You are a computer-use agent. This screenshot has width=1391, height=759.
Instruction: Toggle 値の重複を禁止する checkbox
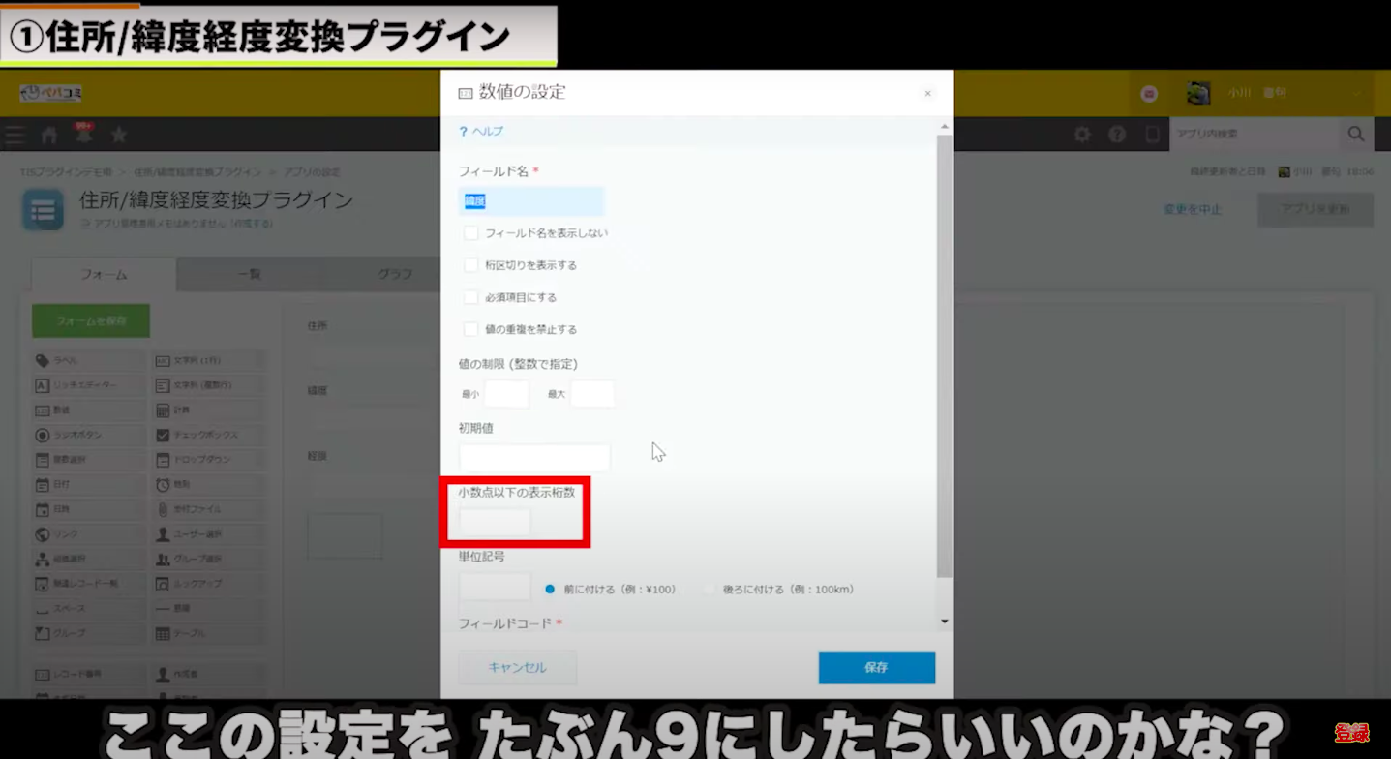click(471, 329)
